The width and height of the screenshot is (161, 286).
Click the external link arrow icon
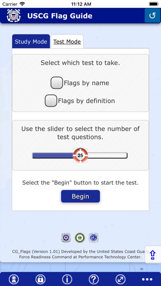coord(120,279)
